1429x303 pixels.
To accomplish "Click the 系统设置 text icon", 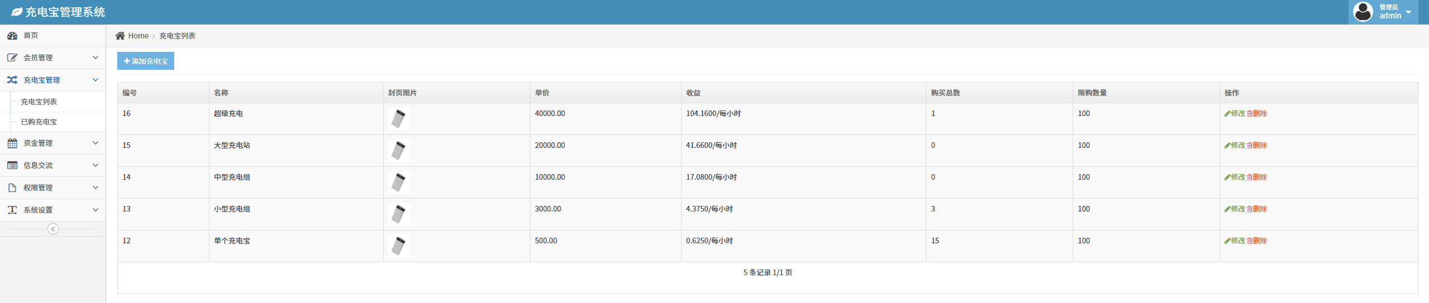I will [12, 210].
